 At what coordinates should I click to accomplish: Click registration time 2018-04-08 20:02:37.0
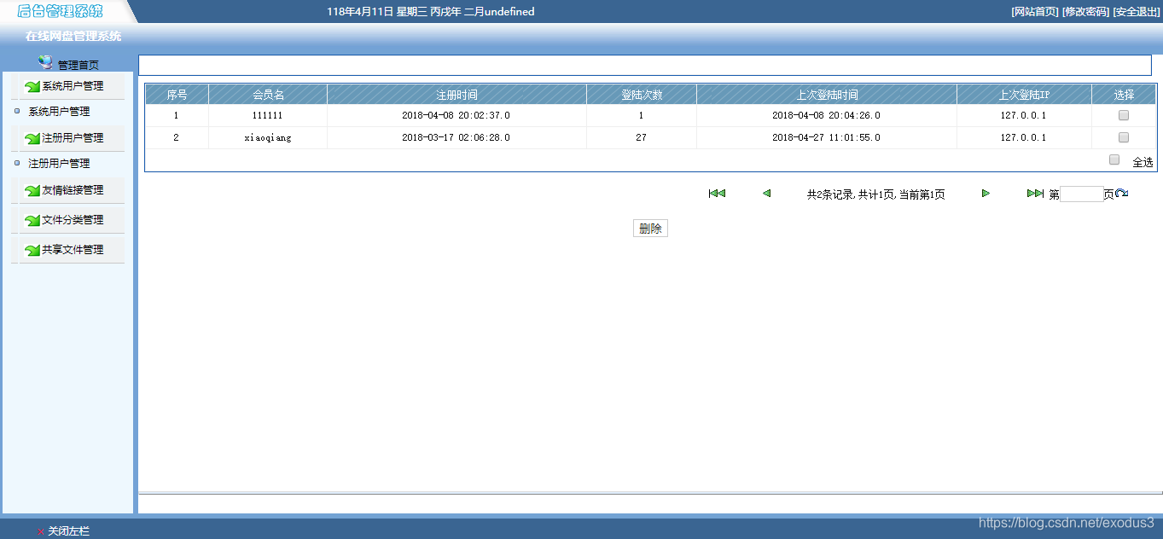coord(456,115)
